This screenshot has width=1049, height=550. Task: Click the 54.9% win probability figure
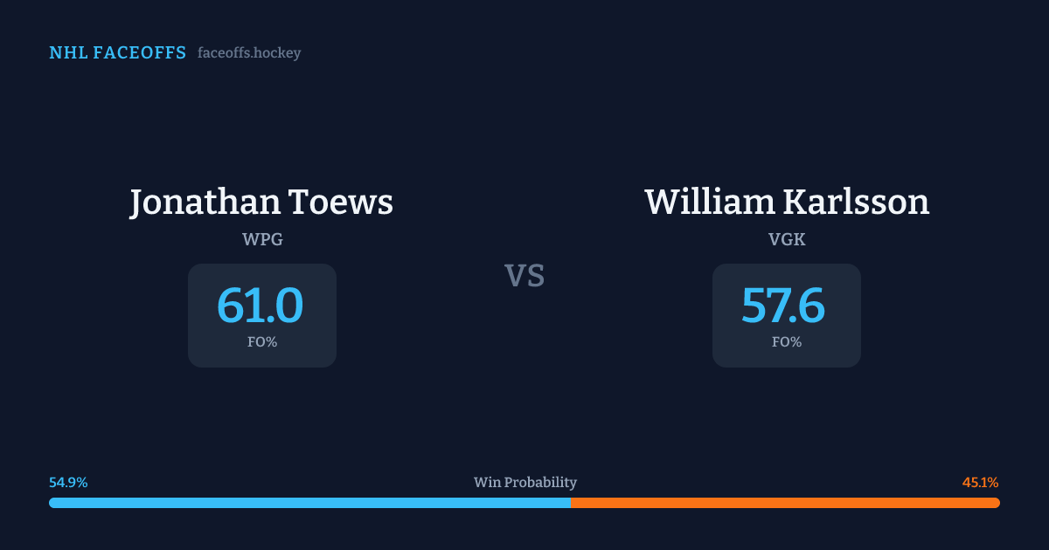pyautogui.click(x=68, y=483)
